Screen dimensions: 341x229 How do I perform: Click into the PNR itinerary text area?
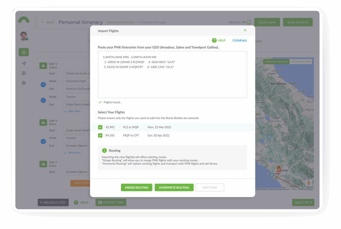[172, 75]
